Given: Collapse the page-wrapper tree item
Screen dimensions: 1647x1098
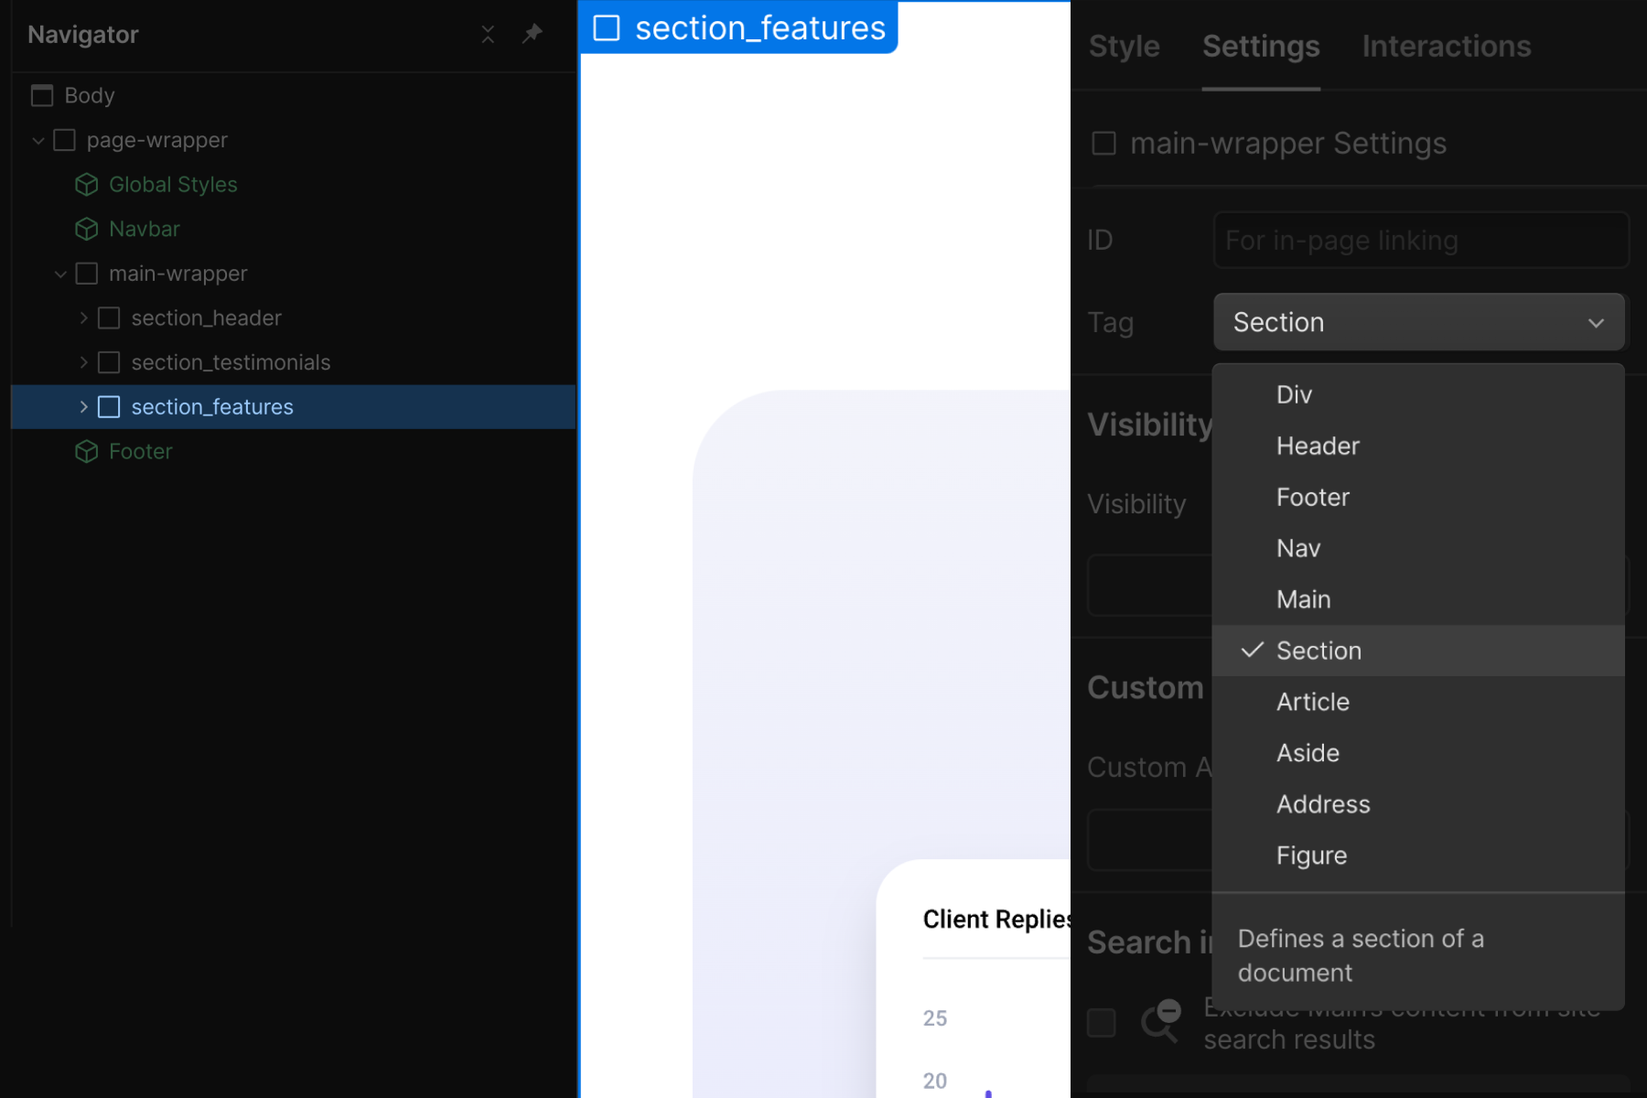Looking at the screenshot, I should (38, 140).
